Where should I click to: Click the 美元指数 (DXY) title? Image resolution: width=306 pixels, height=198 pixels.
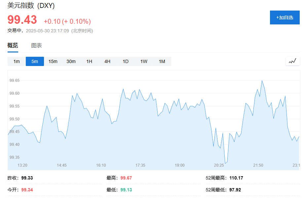31,6
